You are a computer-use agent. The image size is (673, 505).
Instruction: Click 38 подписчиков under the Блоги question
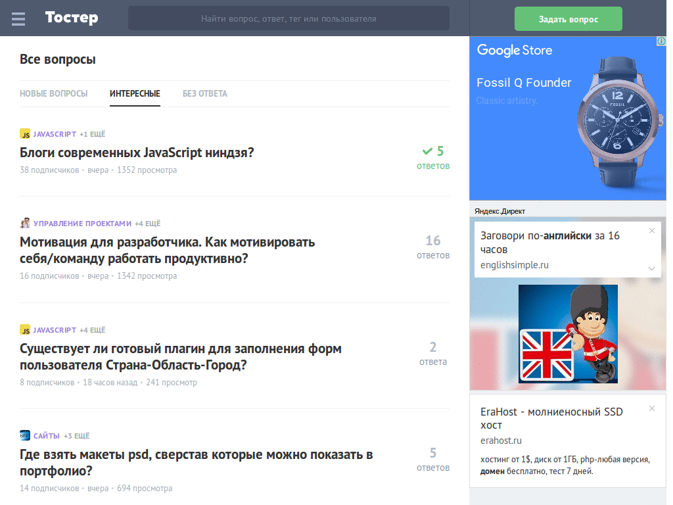coord(49,170)
